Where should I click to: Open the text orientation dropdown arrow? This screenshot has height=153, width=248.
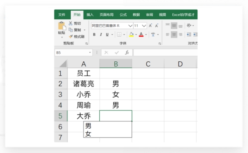(x=193, y=25)
